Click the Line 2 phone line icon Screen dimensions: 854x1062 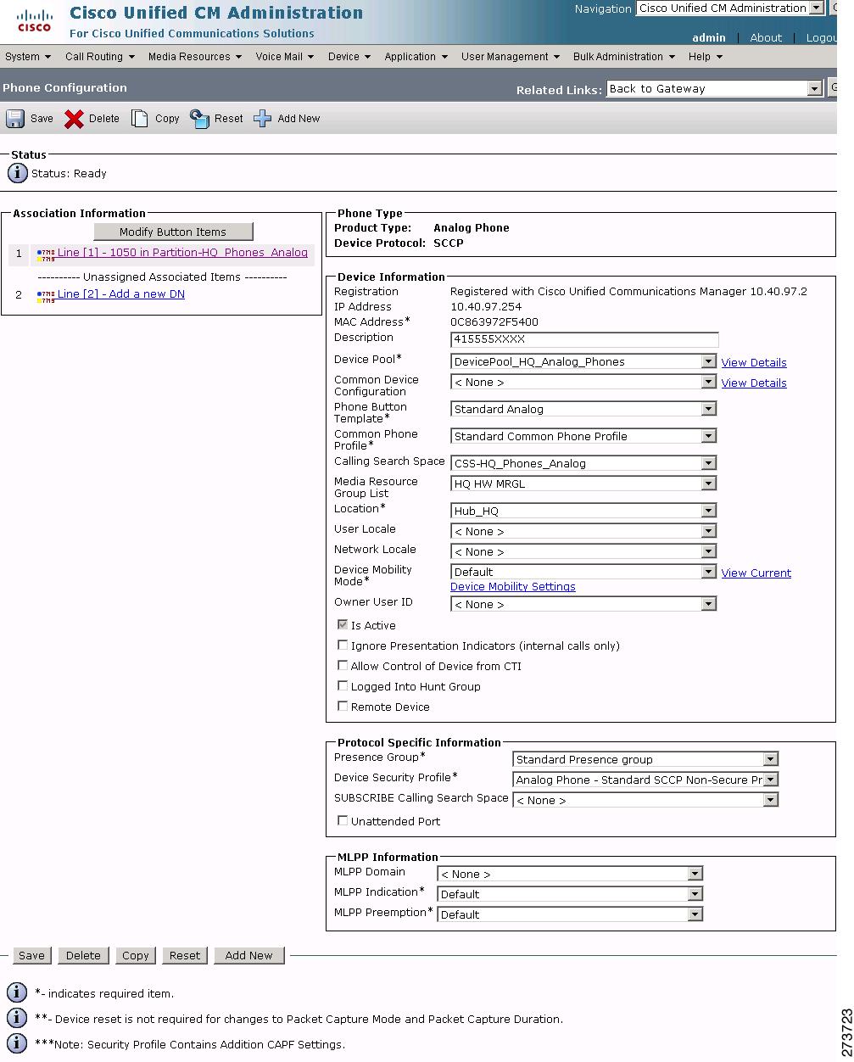coord(46,295)
